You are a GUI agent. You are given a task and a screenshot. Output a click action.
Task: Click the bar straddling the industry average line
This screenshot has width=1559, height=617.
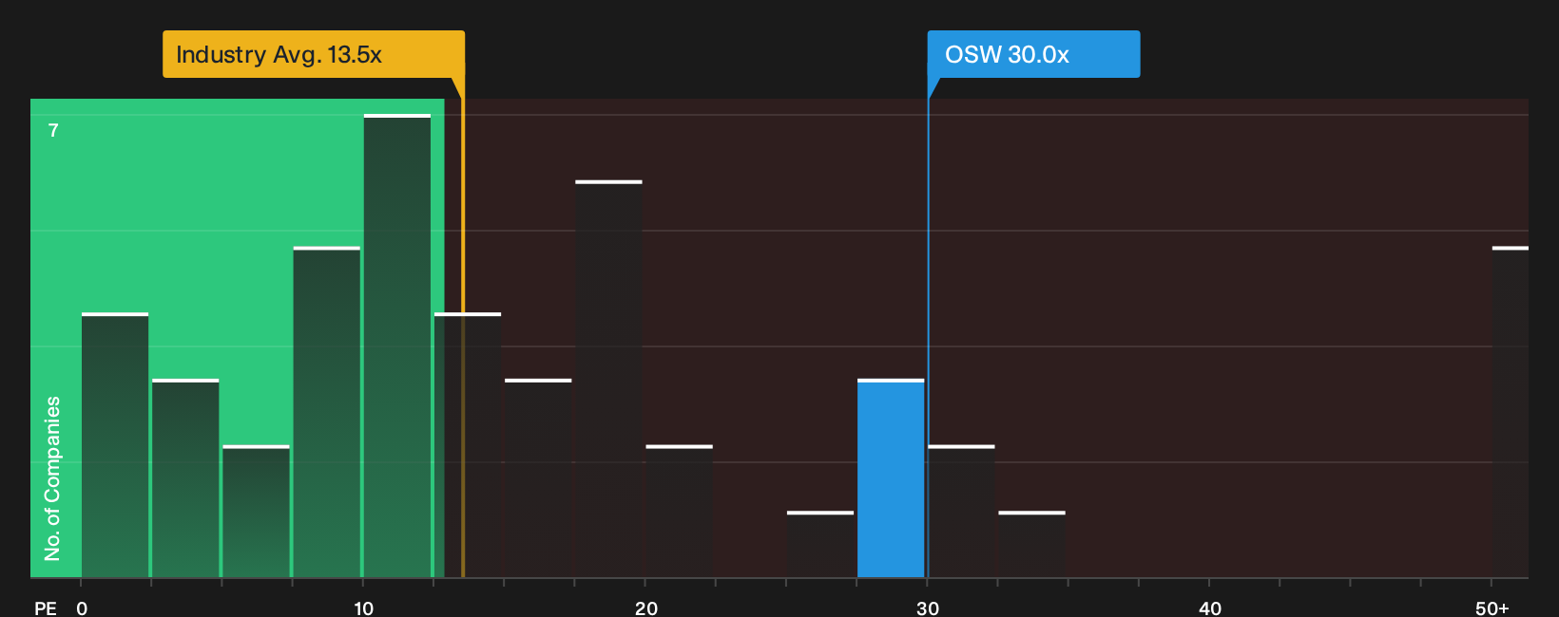(x=468, y=445)
